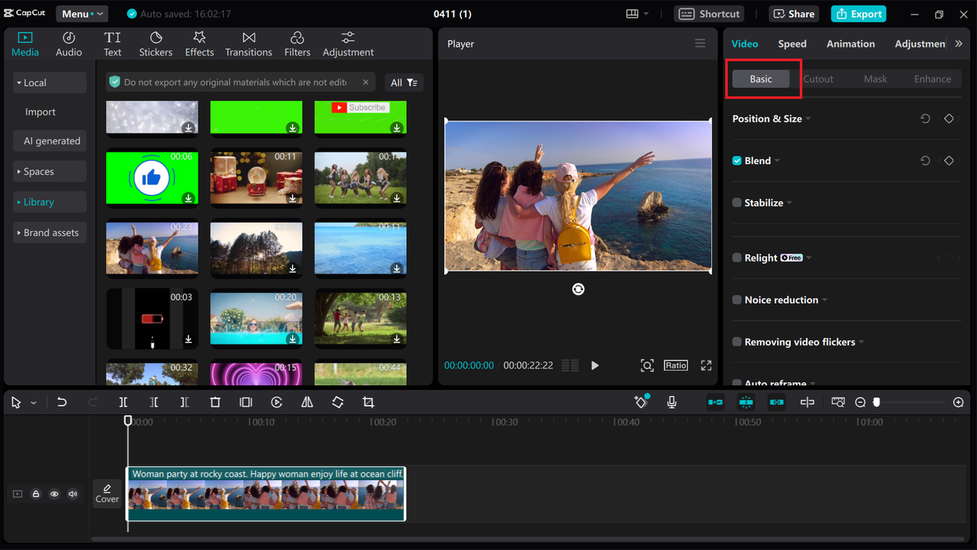Click the Delete icon in the timeline toolbar
This screenshot has height=550, width=977.
[x=214, y=402]
